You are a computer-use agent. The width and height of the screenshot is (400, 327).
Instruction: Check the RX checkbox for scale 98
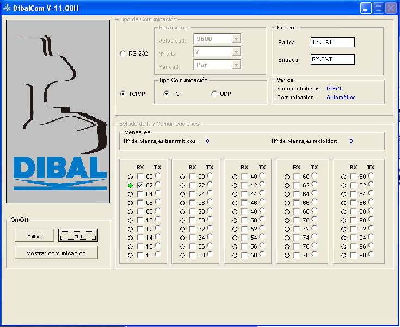[x=353, y=255]
